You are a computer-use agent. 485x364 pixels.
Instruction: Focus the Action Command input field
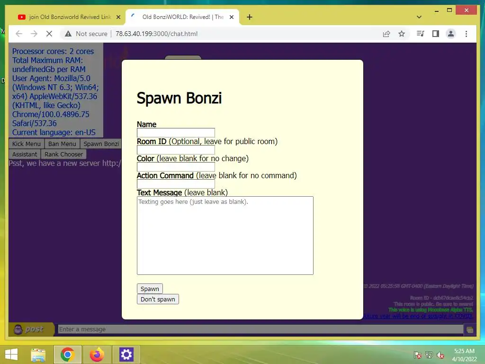click(176, 183)
